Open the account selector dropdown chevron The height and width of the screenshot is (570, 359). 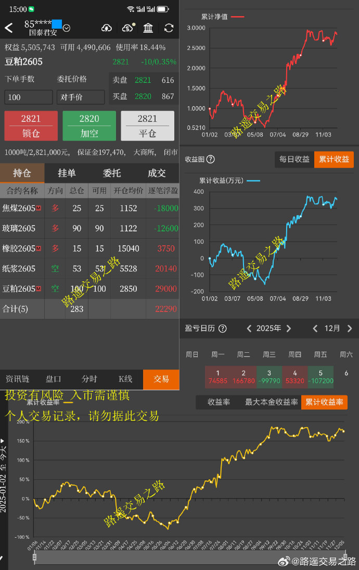point(67,28)
